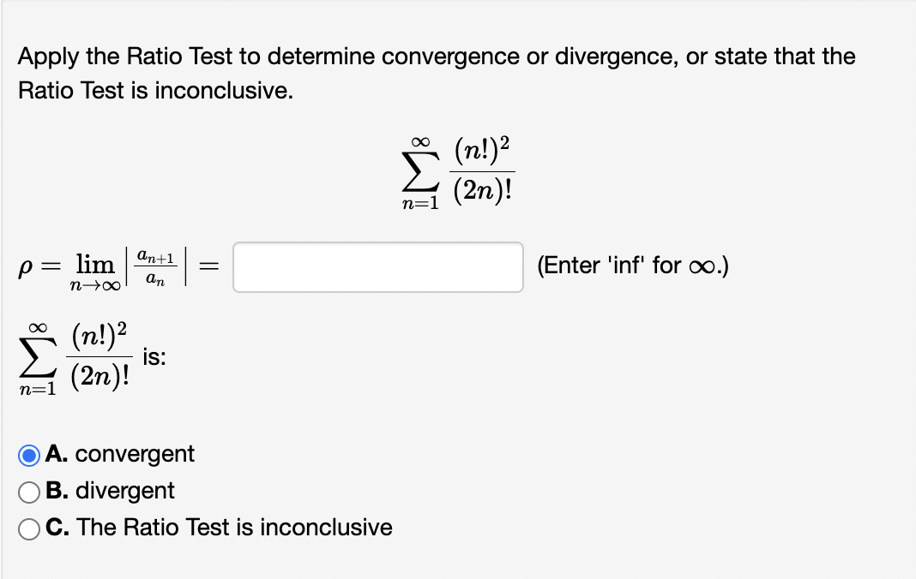Select radio button A convergent
The height and width of the screenshot is (579, 916).
29,456
